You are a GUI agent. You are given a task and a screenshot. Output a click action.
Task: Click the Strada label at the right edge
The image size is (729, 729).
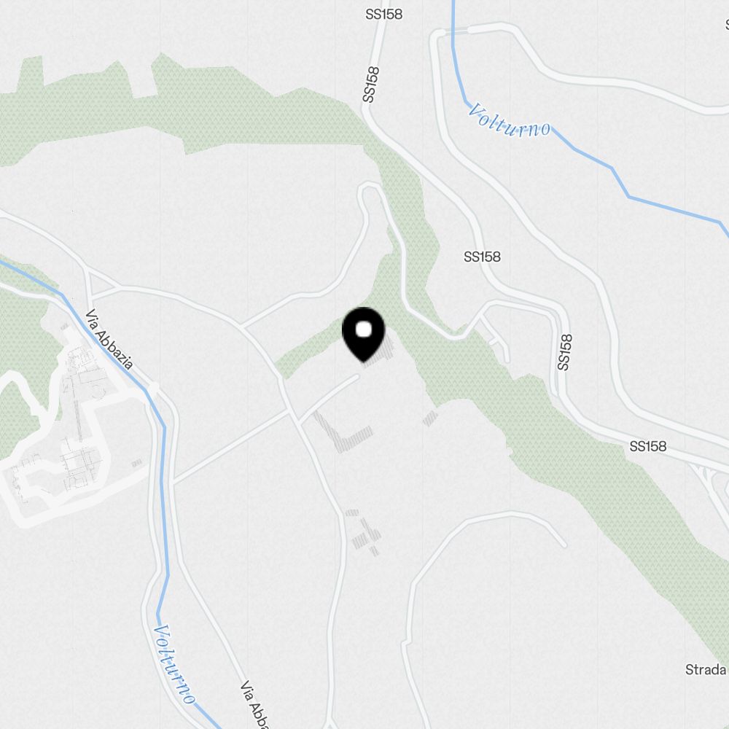pos(706,669)
